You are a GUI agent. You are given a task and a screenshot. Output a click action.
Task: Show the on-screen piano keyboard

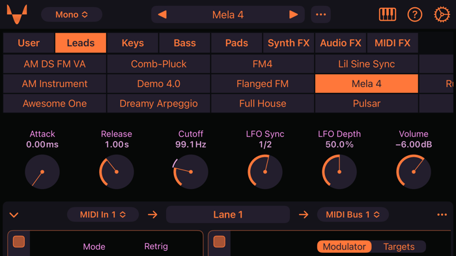388,14
